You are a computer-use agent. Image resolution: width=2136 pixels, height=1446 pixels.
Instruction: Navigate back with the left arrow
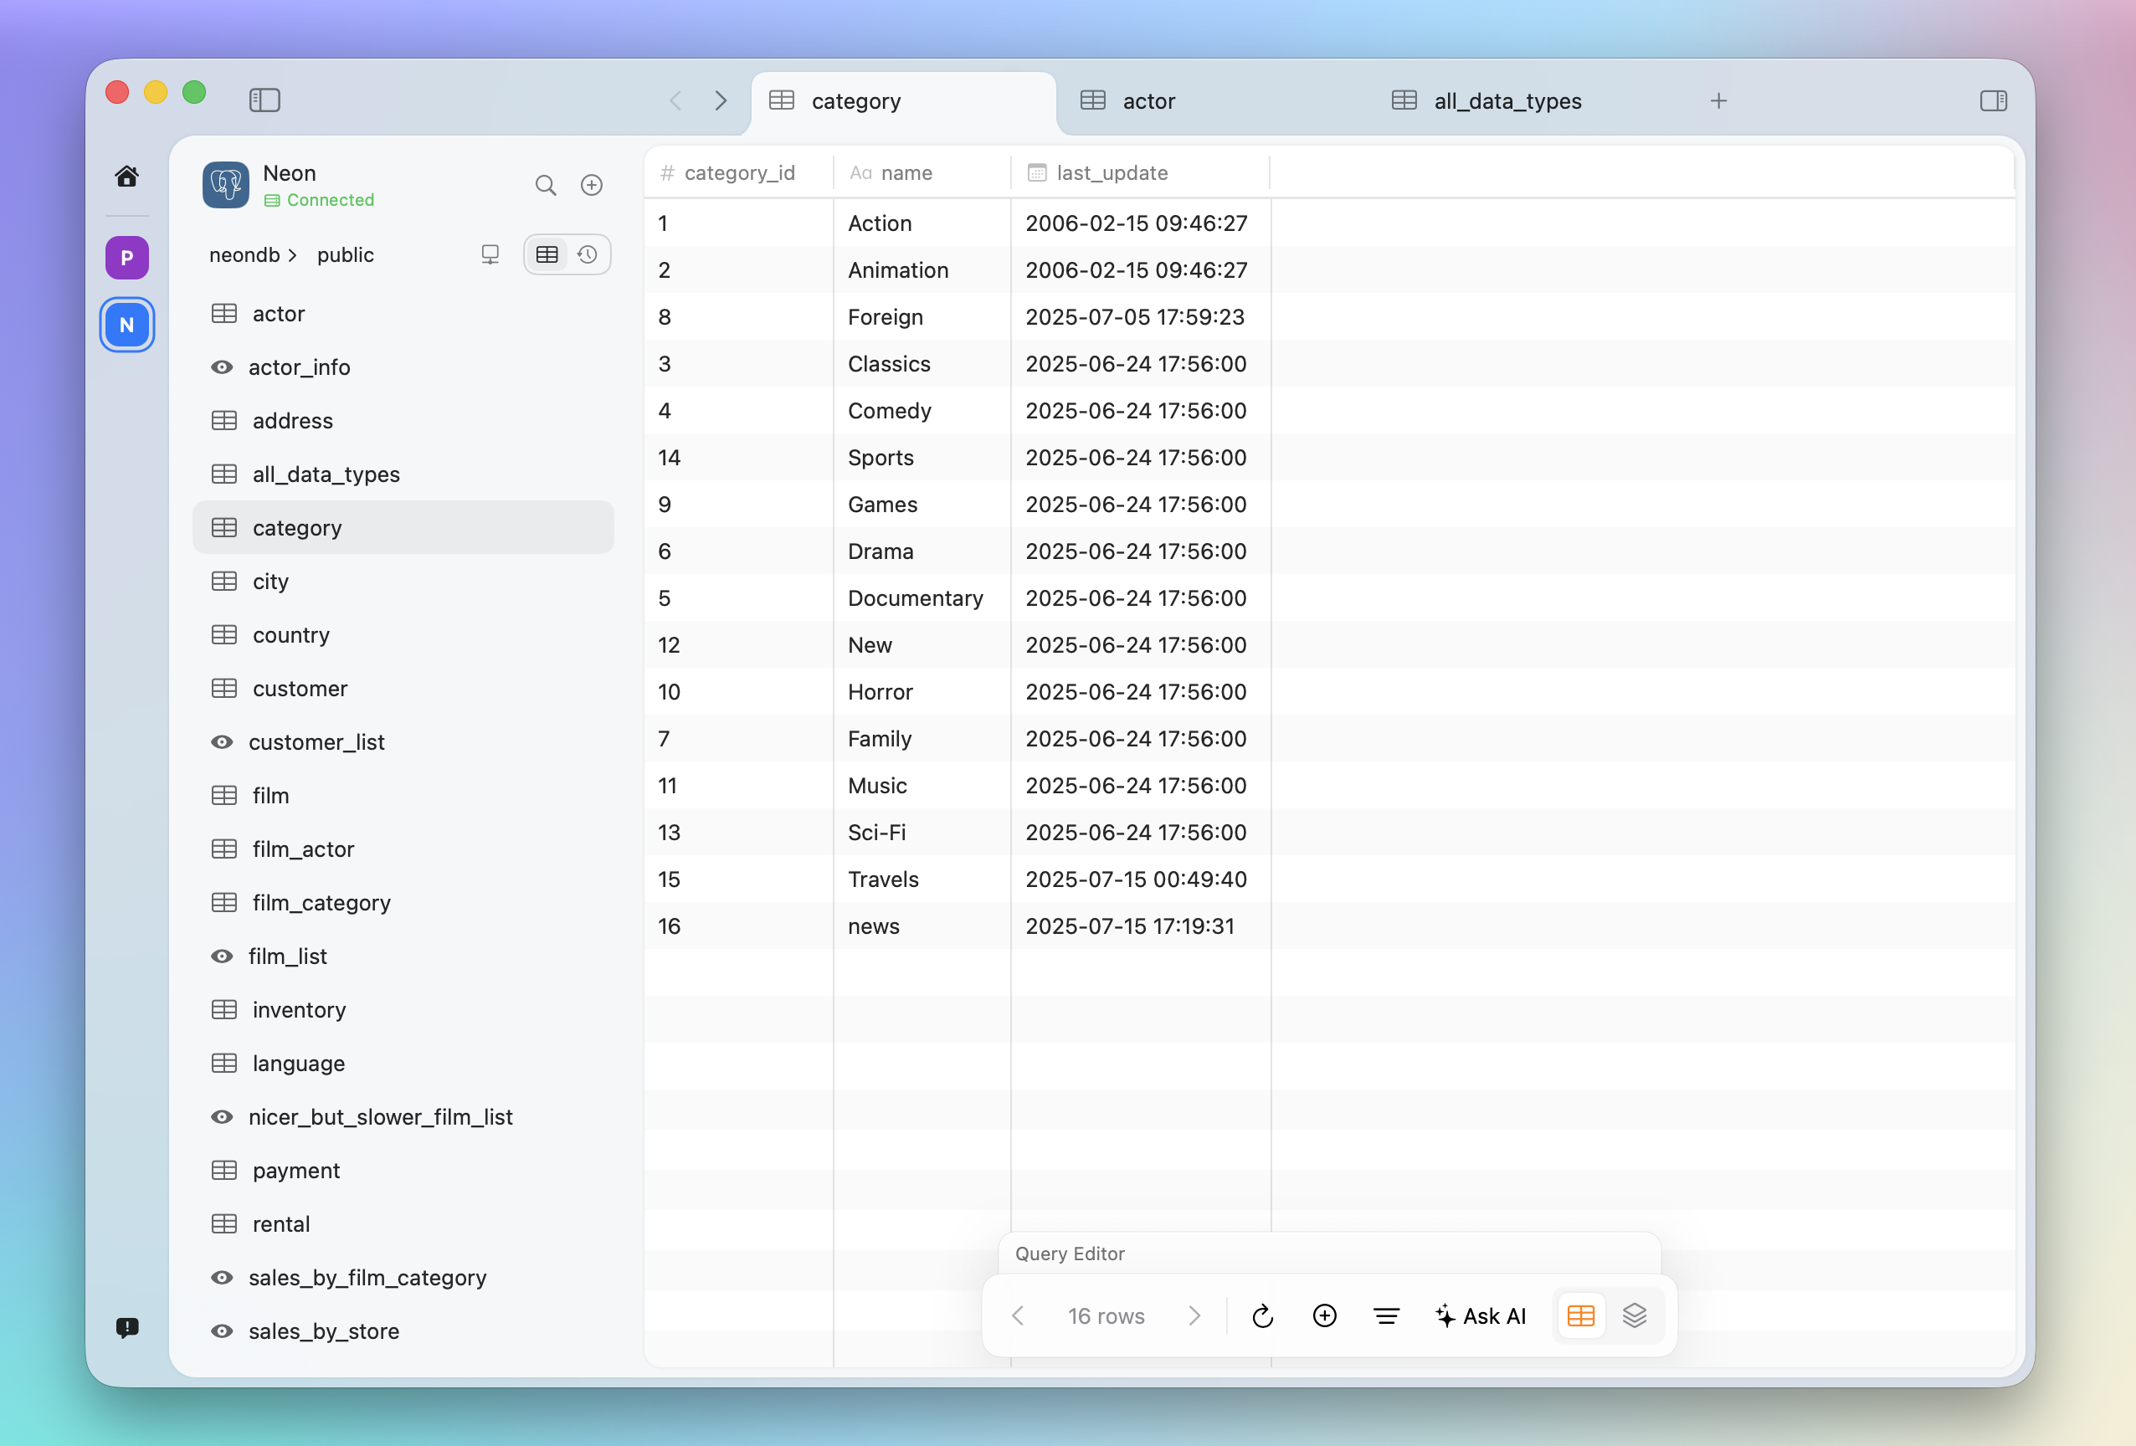point(675,100)
